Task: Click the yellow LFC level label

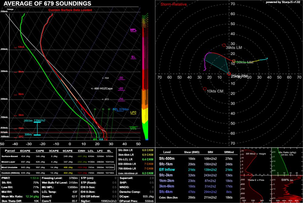Action: [133, 113]
